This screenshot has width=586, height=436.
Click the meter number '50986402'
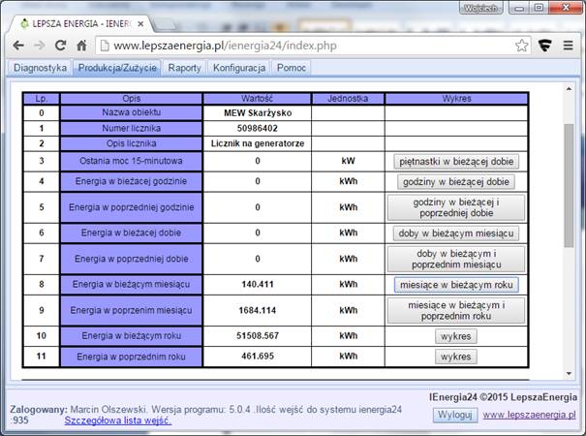[x=257, y=128]
